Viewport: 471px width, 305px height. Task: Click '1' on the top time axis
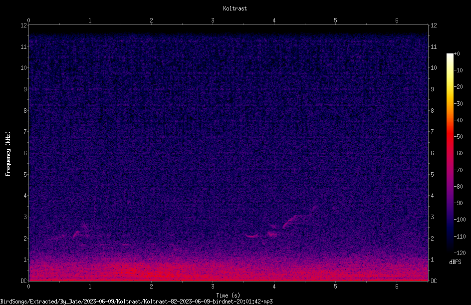90,20
